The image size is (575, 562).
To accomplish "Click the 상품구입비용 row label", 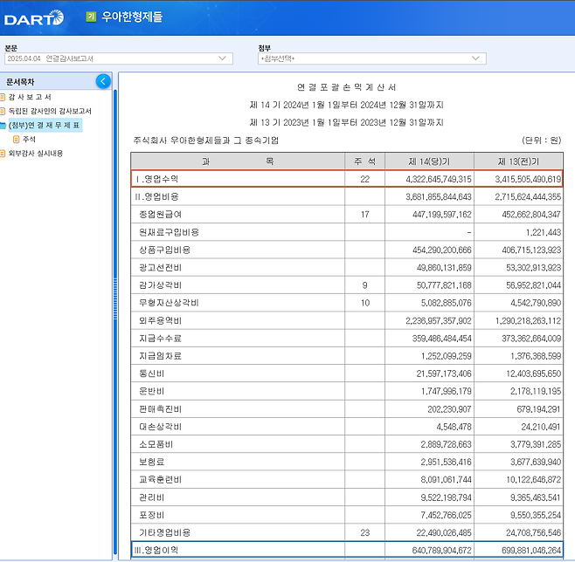I will [164, 250].
